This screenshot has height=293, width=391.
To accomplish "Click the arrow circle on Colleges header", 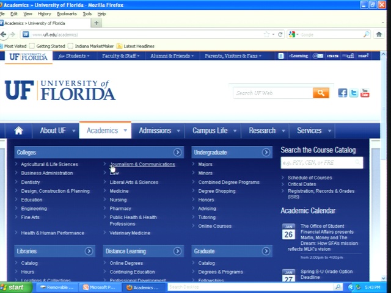I will [x=177, y=152].
